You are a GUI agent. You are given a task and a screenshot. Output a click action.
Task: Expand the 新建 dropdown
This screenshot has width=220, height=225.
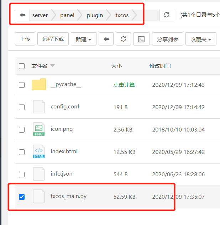(x=83, y=39)
